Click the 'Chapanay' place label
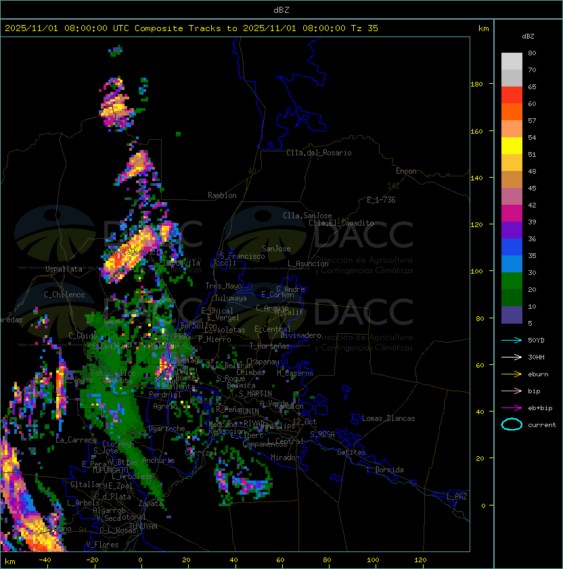 263,362
